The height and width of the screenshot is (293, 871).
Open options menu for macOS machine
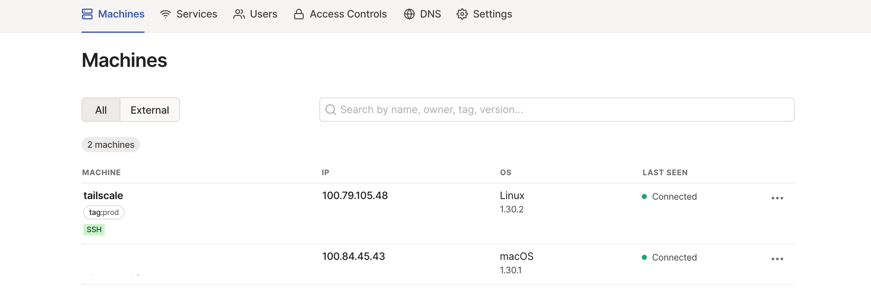pos(777,259)
